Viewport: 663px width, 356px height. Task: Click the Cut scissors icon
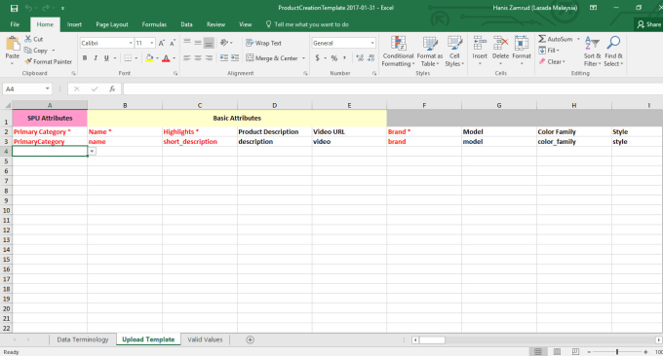28,39
